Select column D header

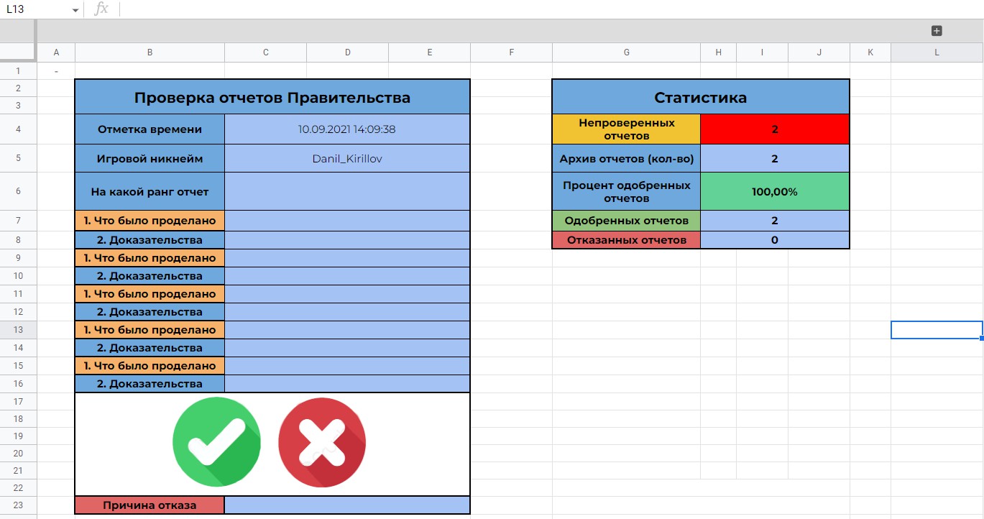click(x=348, y=52)
